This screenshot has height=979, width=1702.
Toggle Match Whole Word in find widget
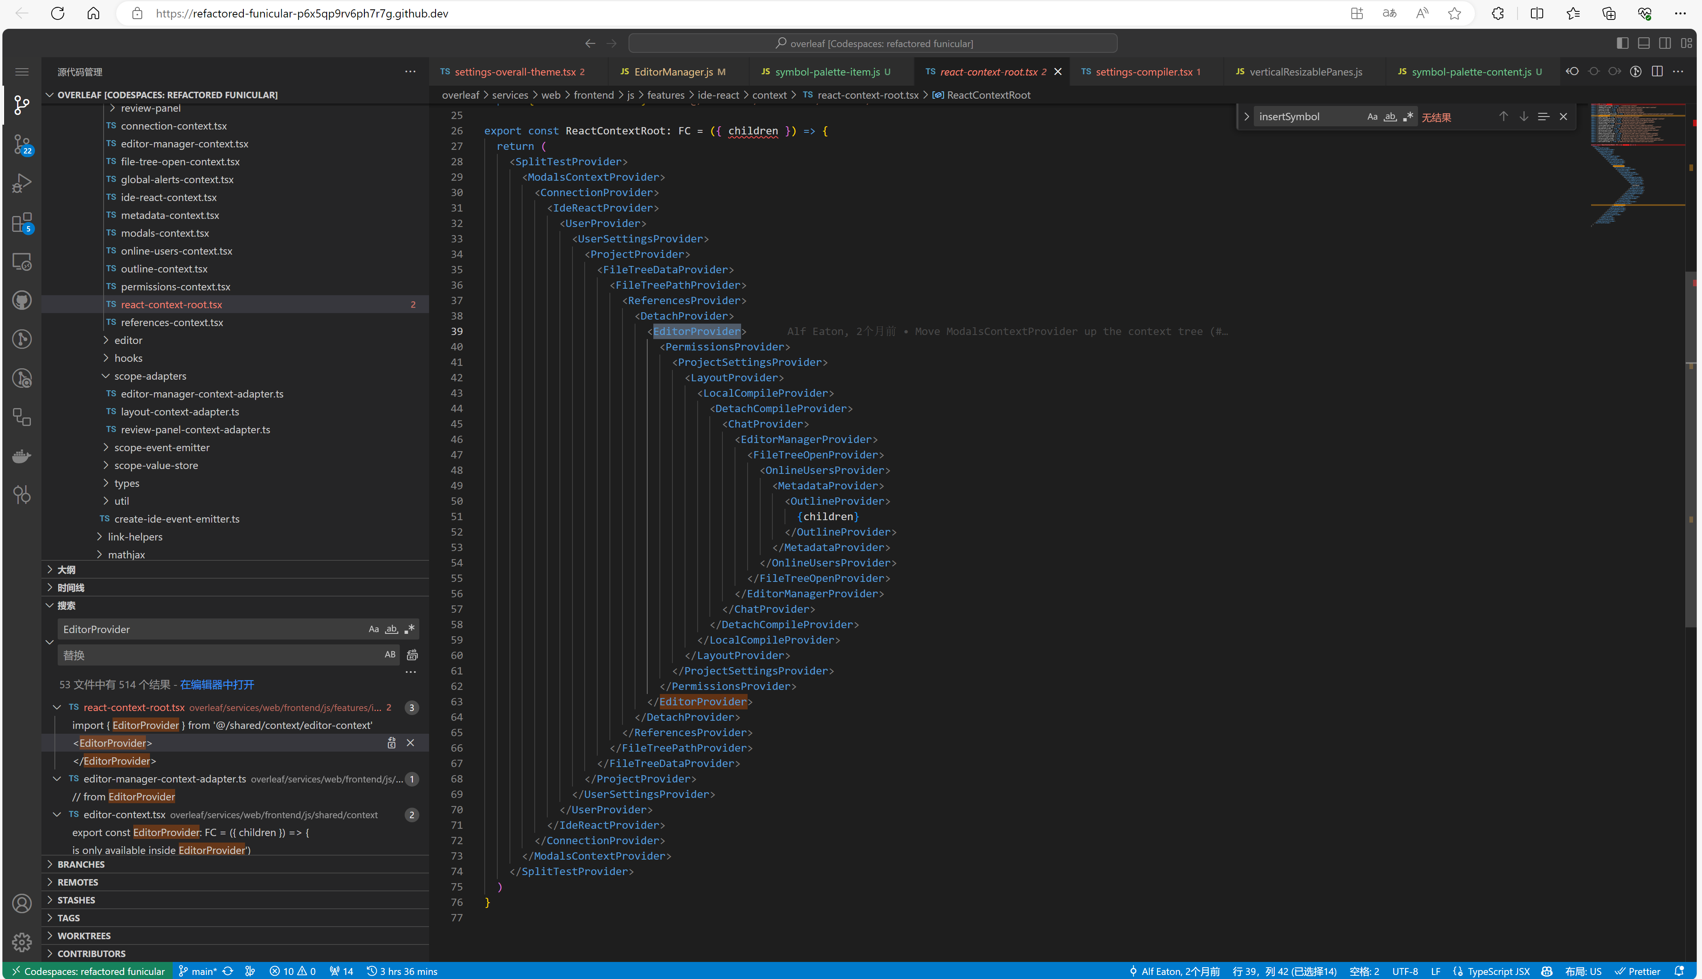pos(1390,116)
